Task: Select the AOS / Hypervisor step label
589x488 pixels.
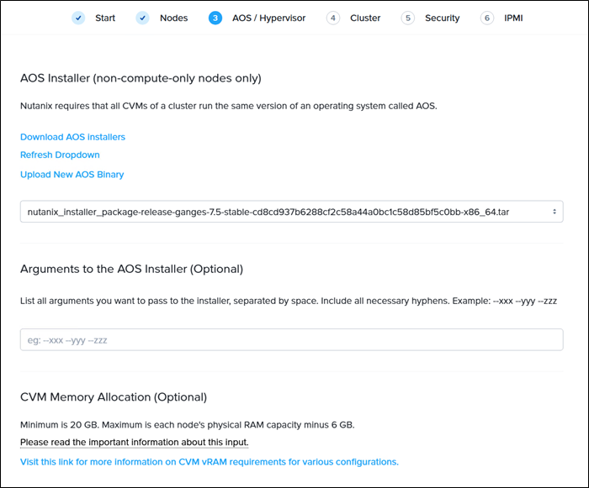Action: point(268,18)
